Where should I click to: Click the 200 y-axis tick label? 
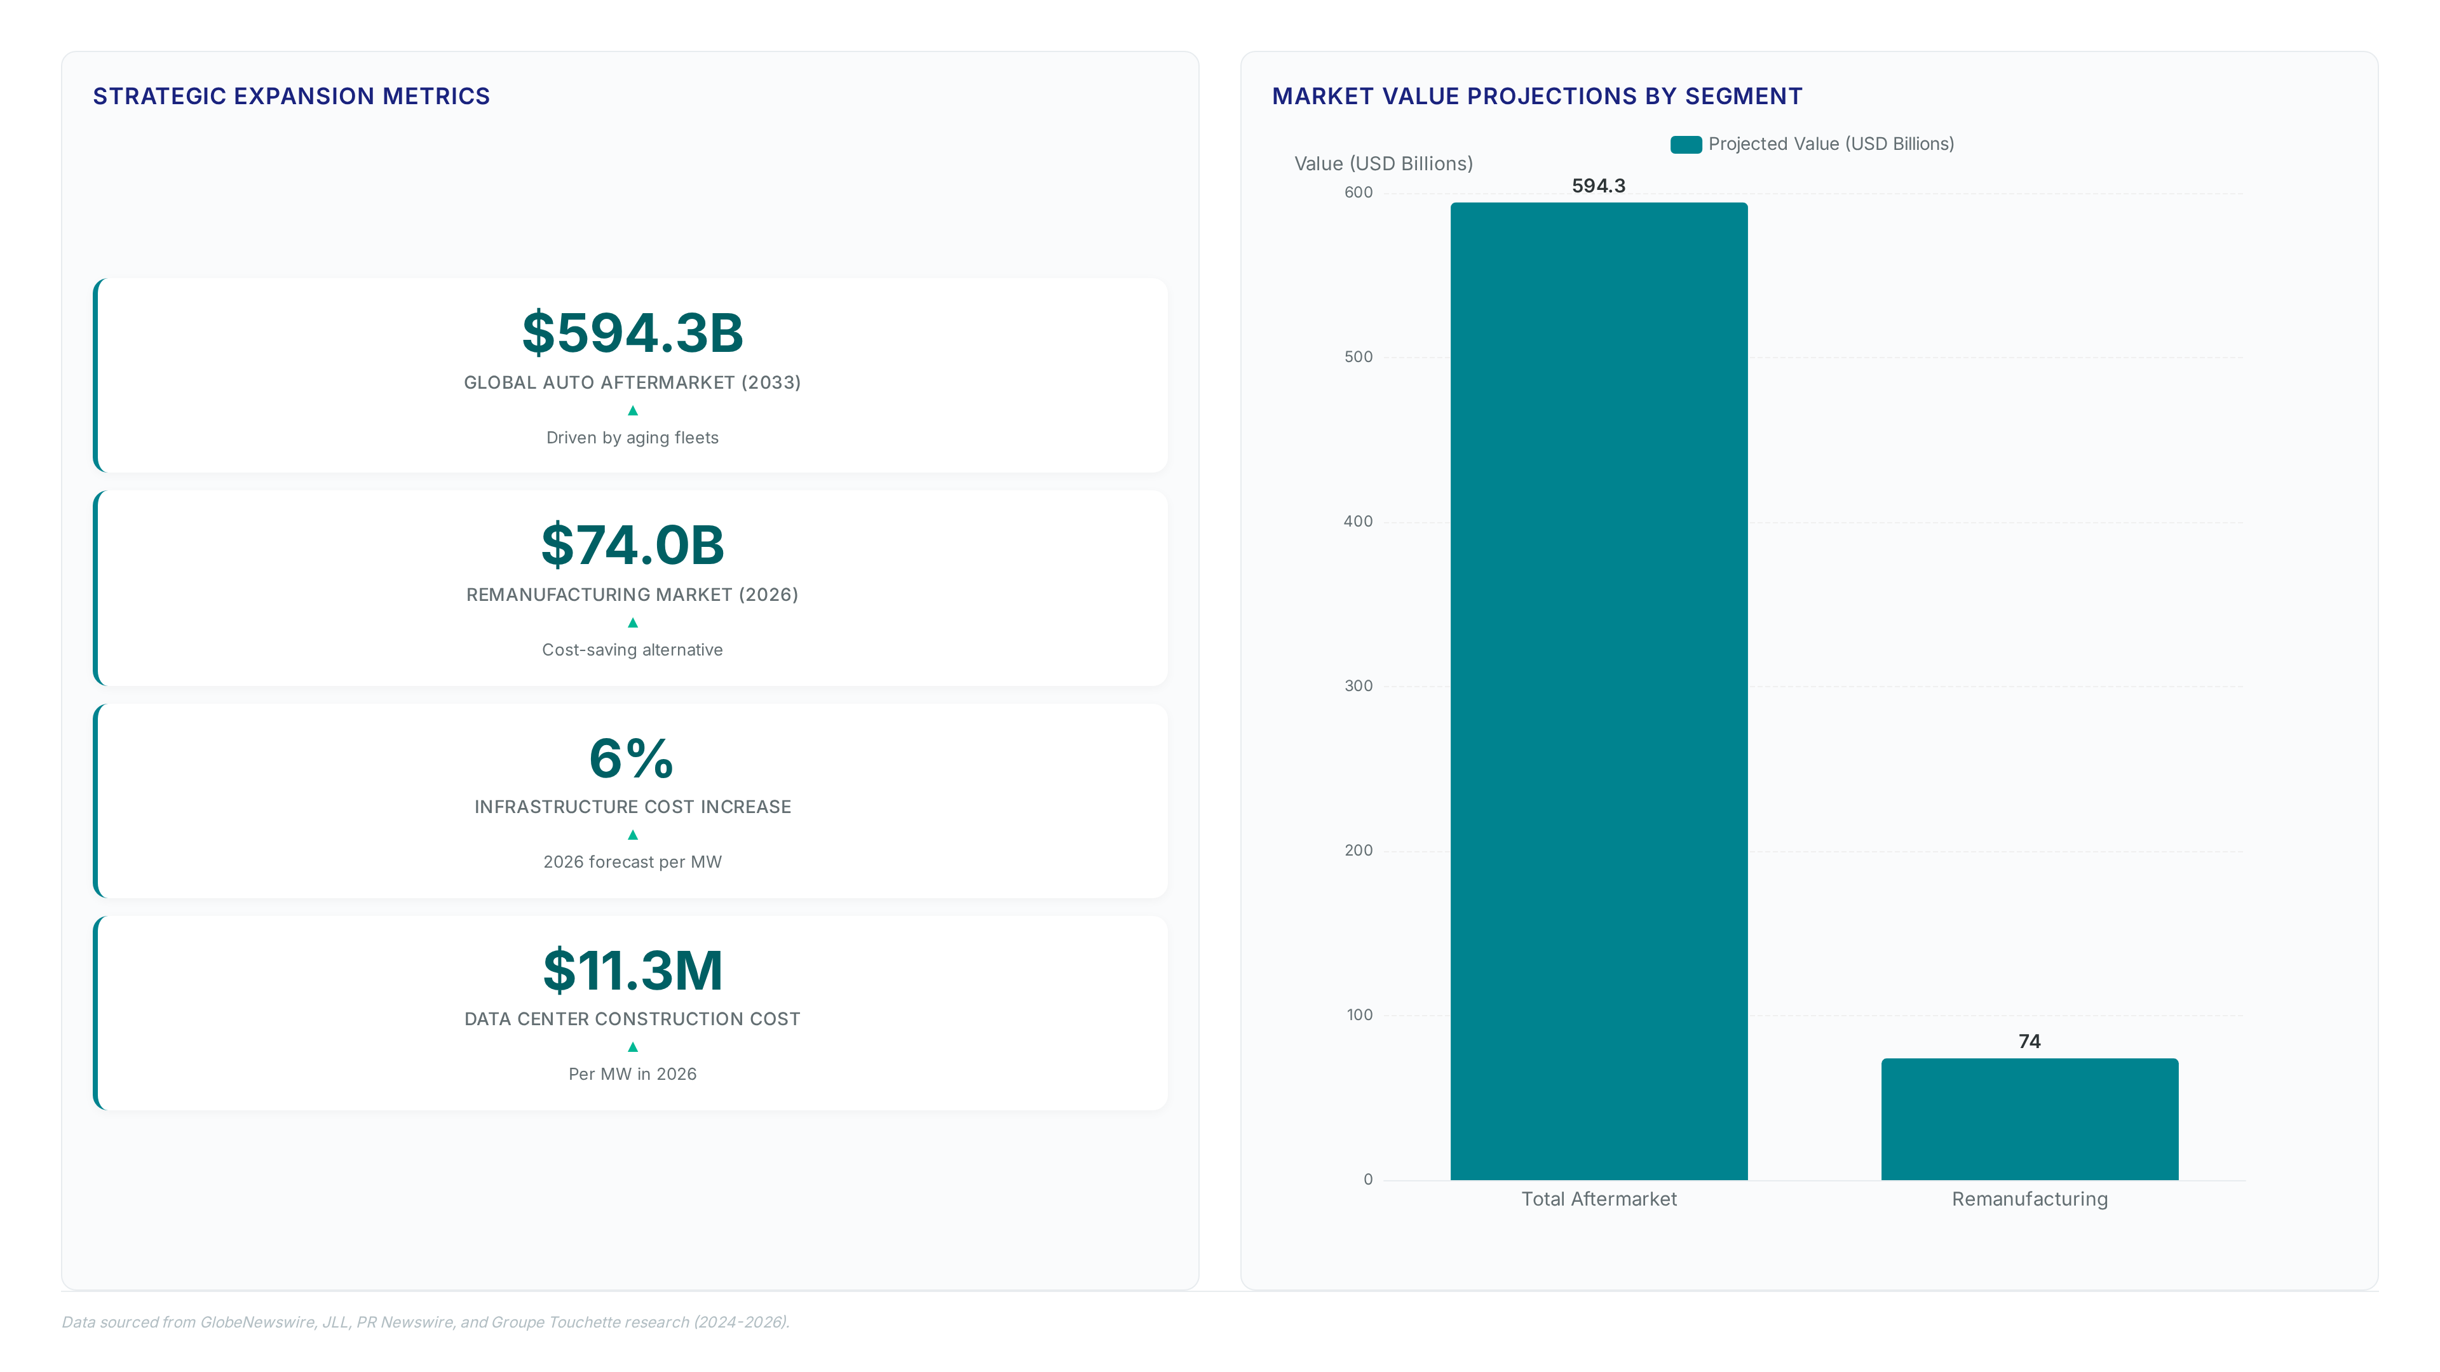click(1359, 851)
